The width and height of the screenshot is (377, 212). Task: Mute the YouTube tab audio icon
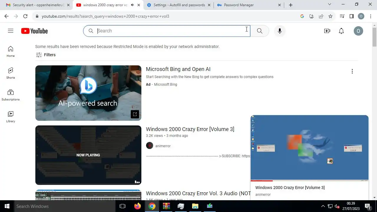(132, 5)
